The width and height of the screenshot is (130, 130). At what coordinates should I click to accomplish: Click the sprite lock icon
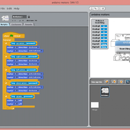coord(29,17)
